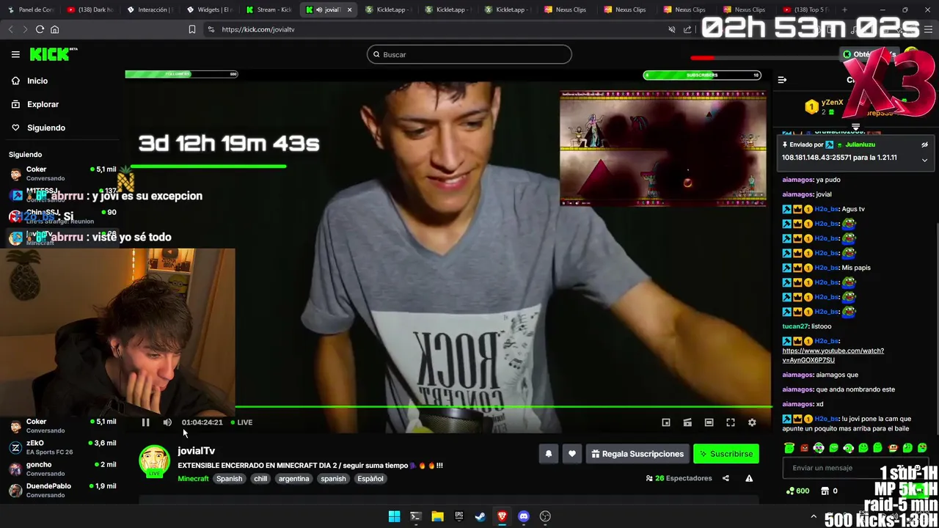Open Coker channel in sidebar top row
Viewport: 939px width, 528px height.
[62, 173]
